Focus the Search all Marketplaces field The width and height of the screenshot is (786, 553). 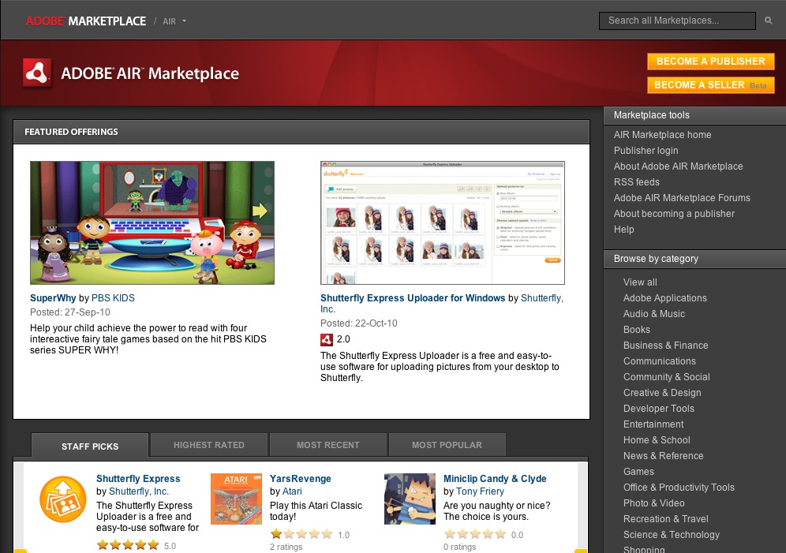677,21
